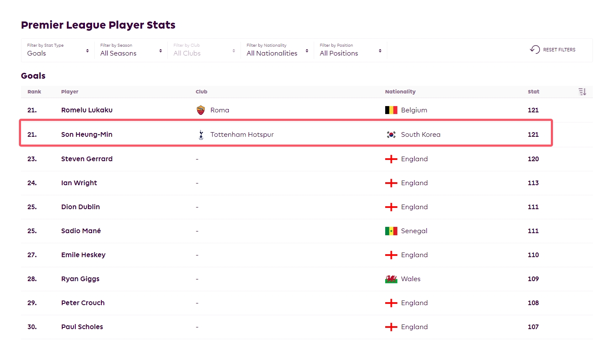This screenshot has height=343, width=603.
Task: Open the disabled Filter by Club dropdown
Action: point(204,50)
